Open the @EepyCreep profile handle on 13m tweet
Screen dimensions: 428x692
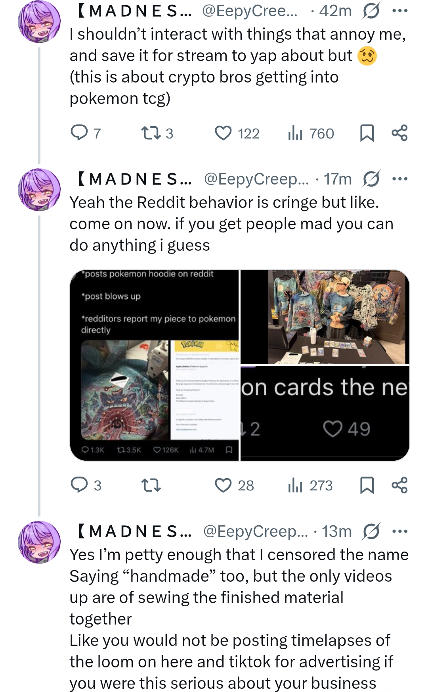click(x=256, y=531)
